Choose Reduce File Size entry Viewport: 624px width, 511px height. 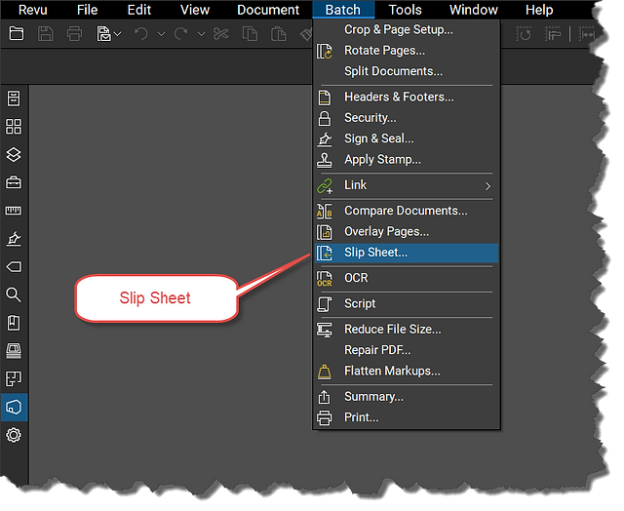click(x=406, y=329)
